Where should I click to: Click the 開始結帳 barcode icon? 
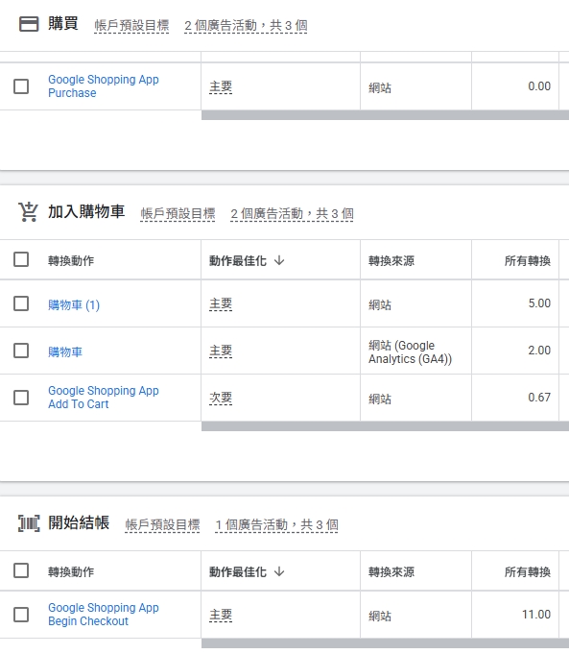point(29,523)
